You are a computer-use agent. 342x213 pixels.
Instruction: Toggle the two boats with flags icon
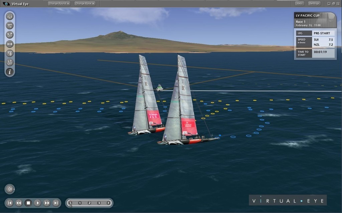point(10,35)
